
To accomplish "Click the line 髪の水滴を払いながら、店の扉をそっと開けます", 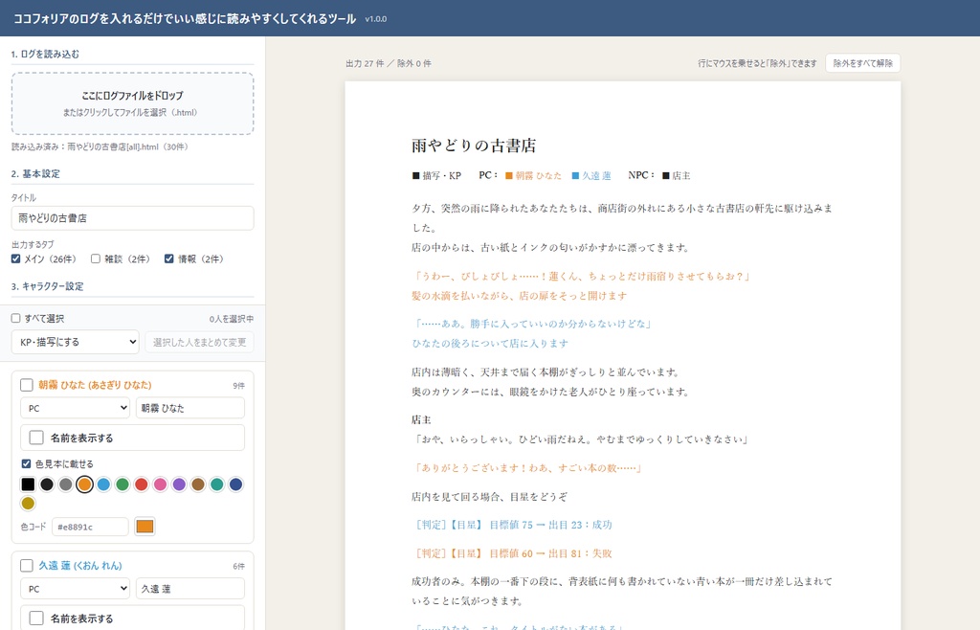I will (519, 296).
